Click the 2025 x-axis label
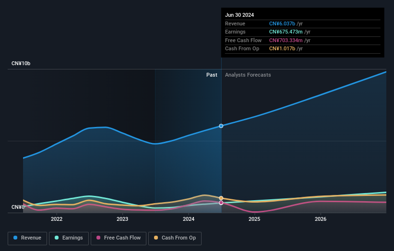This screenshot has height=251, width=394. (254, 219)
